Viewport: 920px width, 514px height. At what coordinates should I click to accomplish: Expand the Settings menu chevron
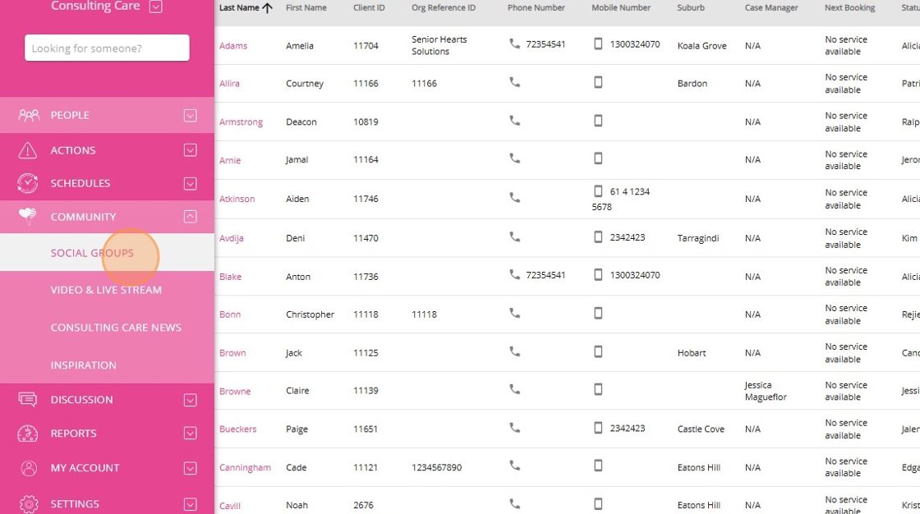coord(190,504)
